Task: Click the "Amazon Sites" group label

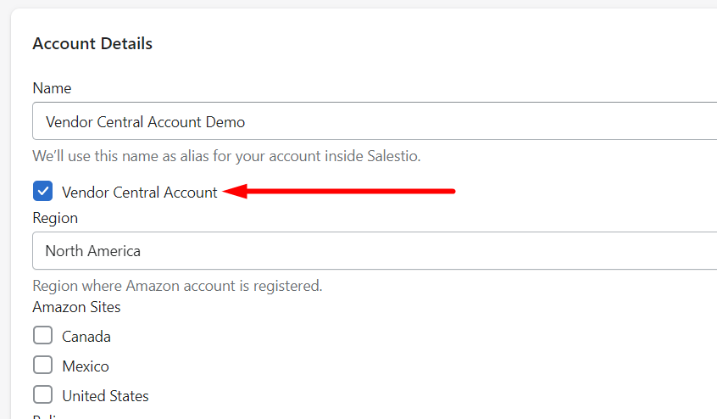Action: [x=76, y=307]
